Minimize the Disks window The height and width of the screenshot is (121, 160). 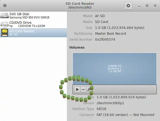coord(139,6)
